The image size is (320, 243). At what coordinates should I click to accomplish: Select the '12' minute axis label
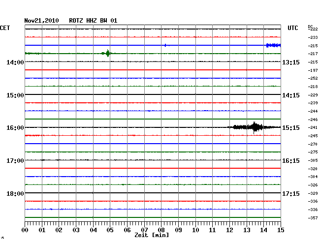pos(229,230)
